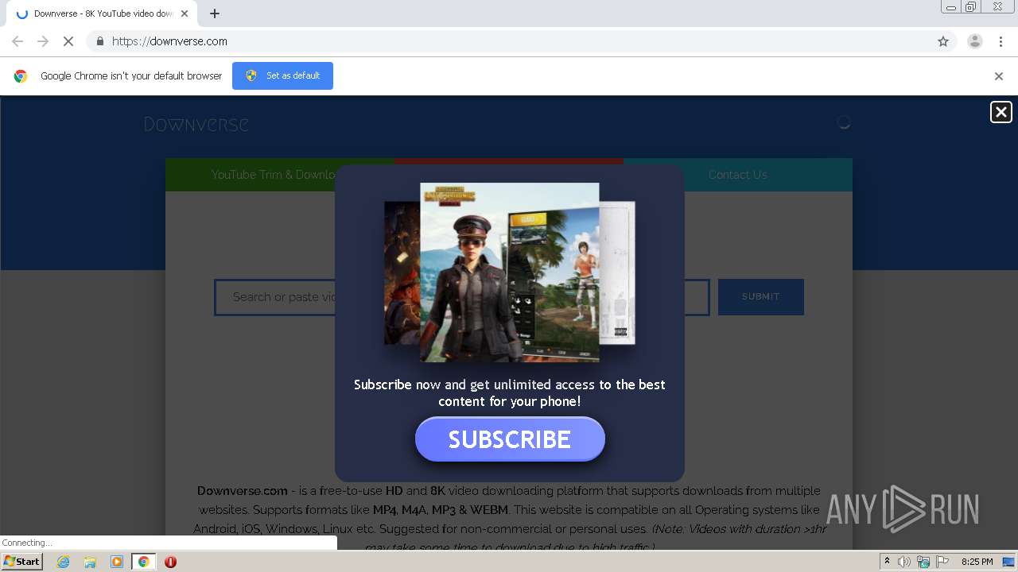Image resolution: width=1018 pixels, height=572 pixels.
Task: Click the Search or paste video field
Action: (461, 297)
